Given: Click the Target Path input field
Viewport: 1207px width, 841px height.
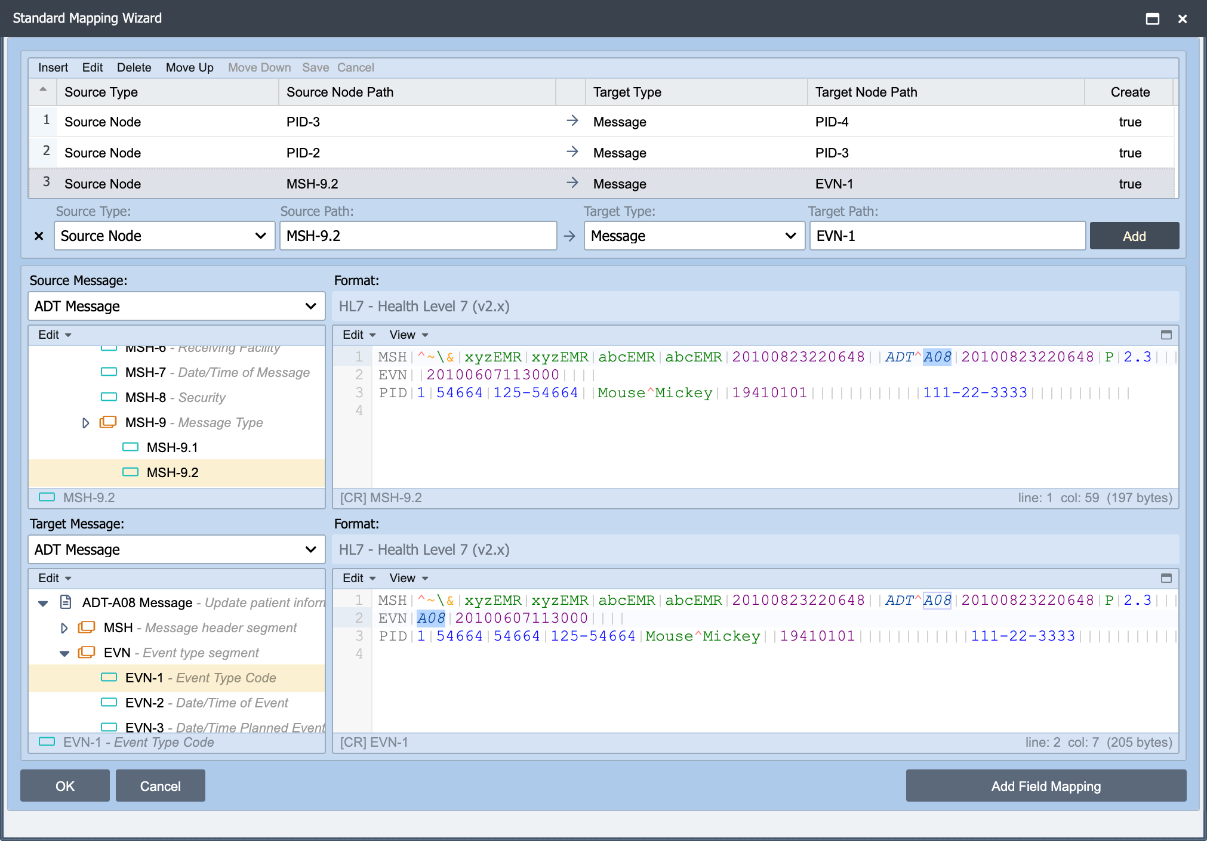Looking at the screenshot, I should tap(947, 236).
